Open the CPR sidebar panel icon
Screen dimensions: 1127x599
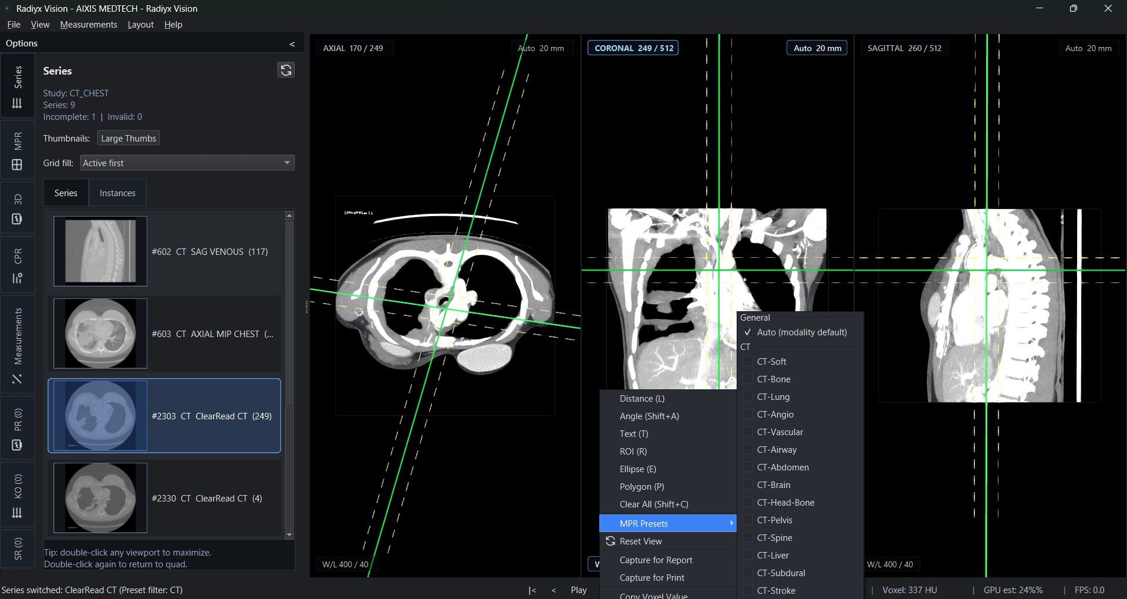coord(17,278)
